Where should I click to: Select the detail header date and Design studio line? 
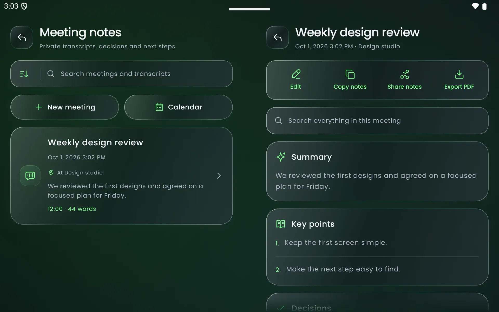pyautogui.click(x=347, y=46)
